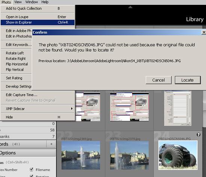
Task: Choose Rotate Right from the menu
Action: click(x=16, y=58)
